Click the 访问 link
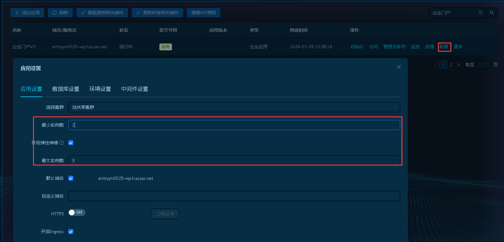 (374, 47)
